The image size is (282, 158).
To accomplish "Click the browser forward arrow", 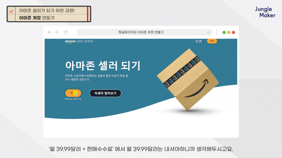I will click(x=56, y=32).
